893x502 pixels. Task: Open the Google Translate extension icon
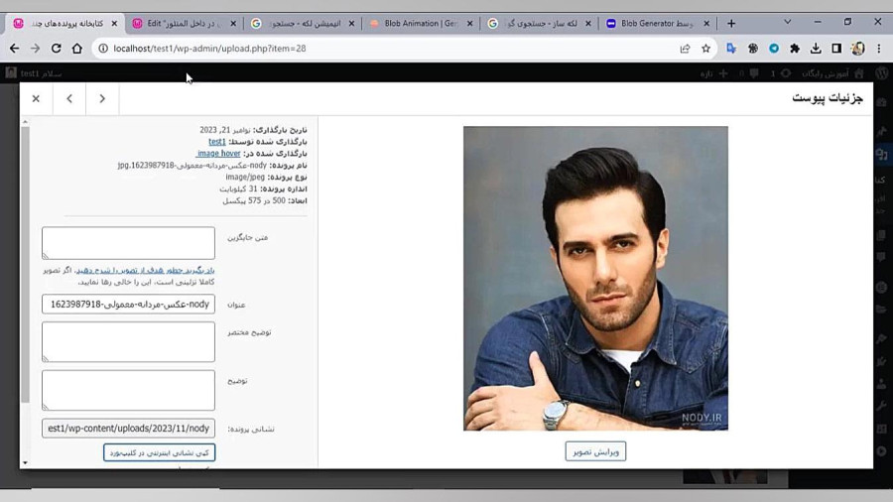(x=731, y=49)
